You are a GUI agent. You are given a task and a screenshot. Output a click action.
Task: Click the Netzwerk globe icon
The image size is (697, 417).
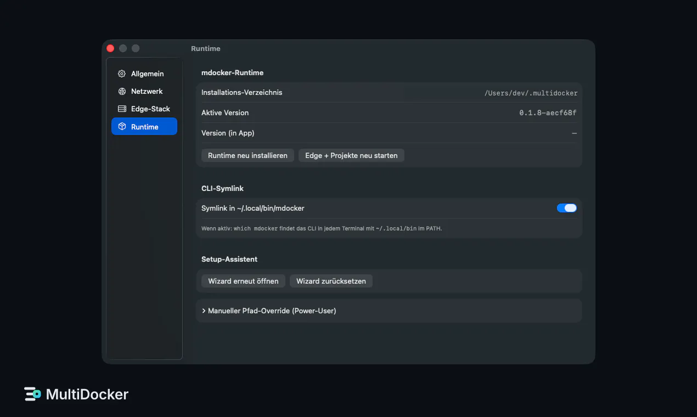(x=122, y=91)
